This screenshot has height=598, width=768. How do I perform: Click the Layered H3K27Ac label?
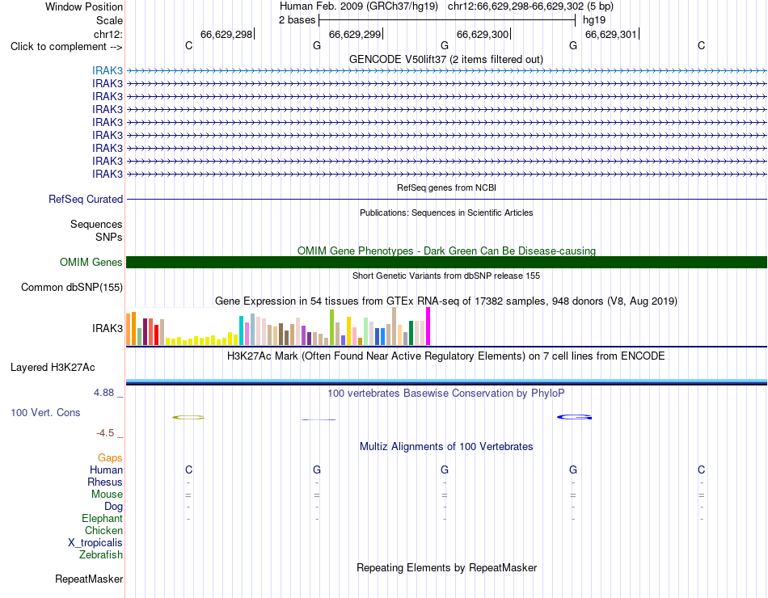[x=53, y=368]
